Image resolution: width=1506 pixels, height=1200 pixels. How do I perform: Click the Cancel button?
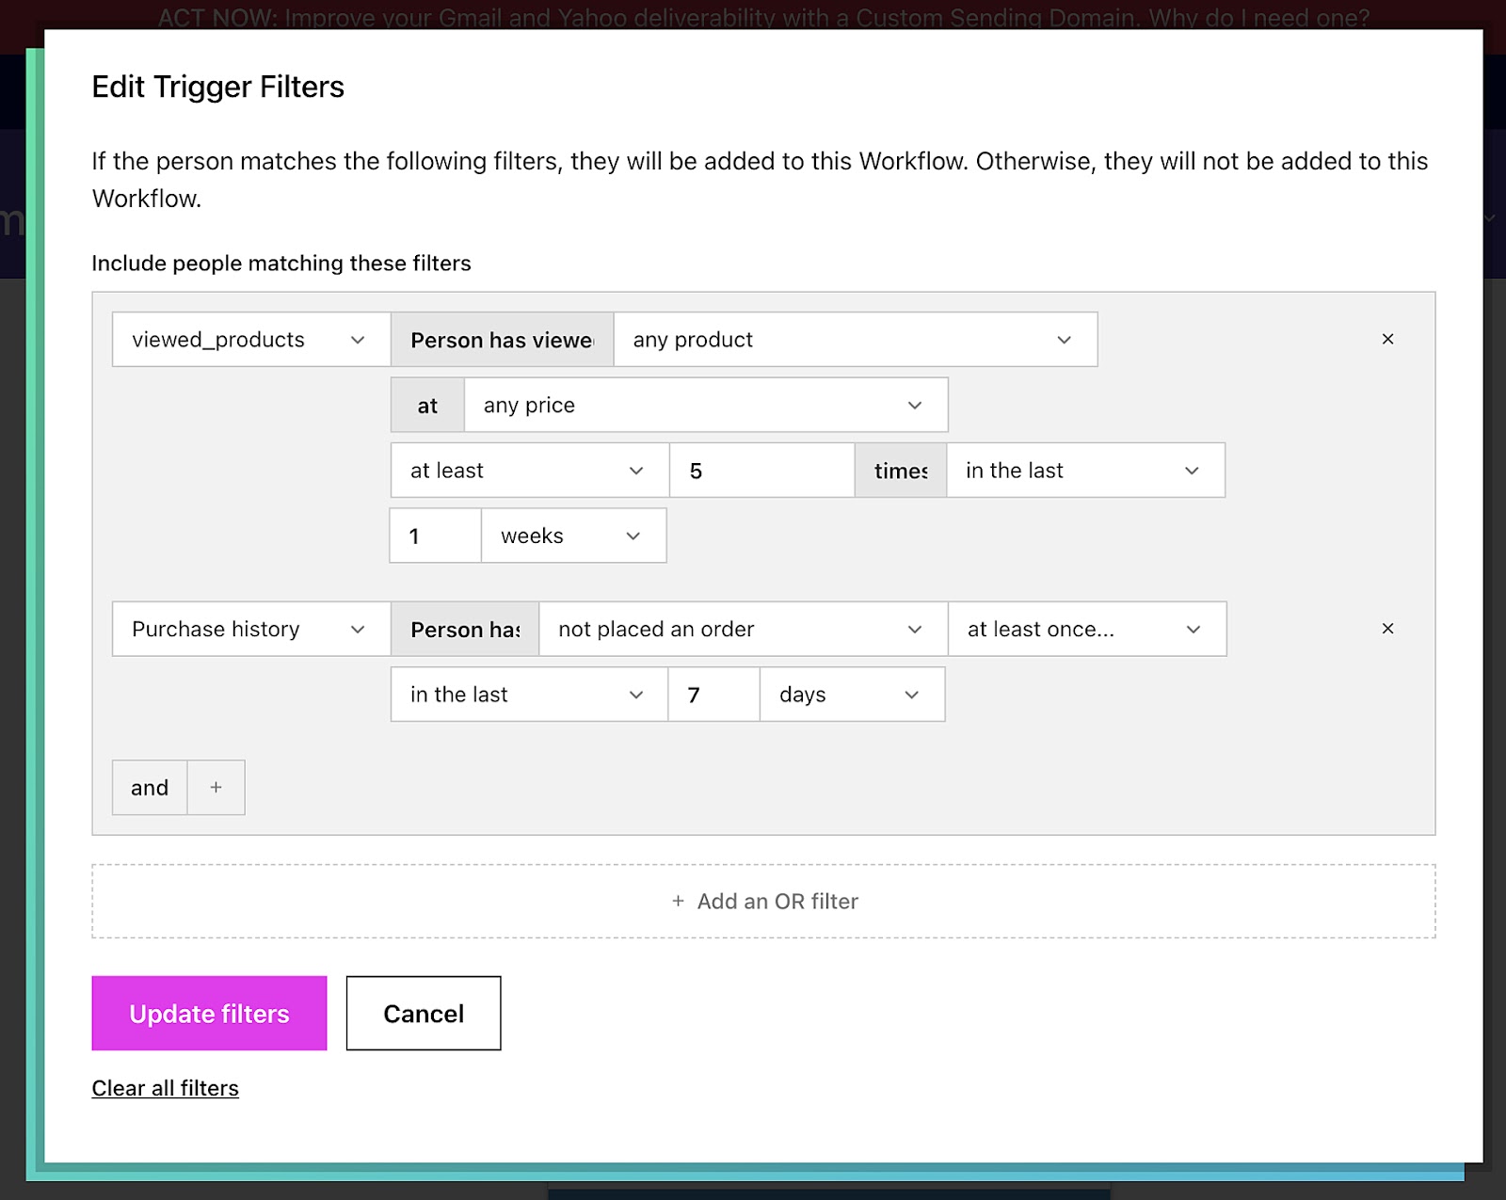tap(423, 1014)
